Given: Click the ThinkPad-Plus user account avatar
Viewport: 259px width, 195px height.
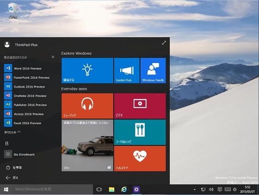Looking at the screenshot, I should pyautogui.click(x=7, y=44).
